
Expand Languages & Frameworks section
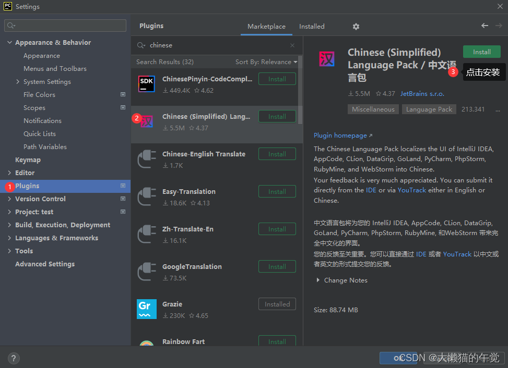[9, 238]
